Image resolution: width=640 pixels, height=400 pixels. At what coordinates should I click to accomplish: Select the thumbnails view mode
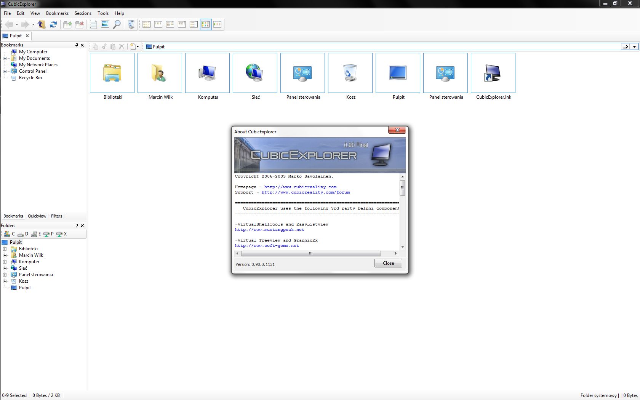click(x=205, y=24)
